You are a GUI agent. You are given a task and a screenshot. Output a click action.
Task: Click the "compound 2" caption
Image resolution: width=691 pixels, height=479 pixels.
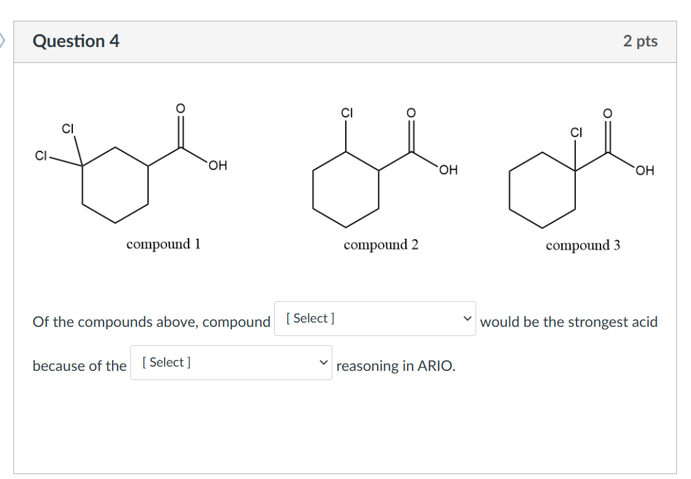pos(381,245)
